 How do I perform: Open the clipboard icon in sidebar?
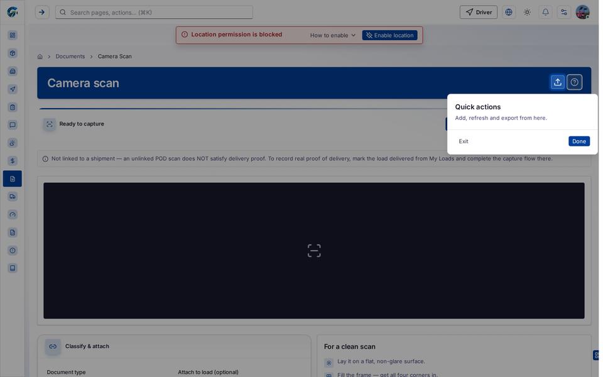point(13,107)
